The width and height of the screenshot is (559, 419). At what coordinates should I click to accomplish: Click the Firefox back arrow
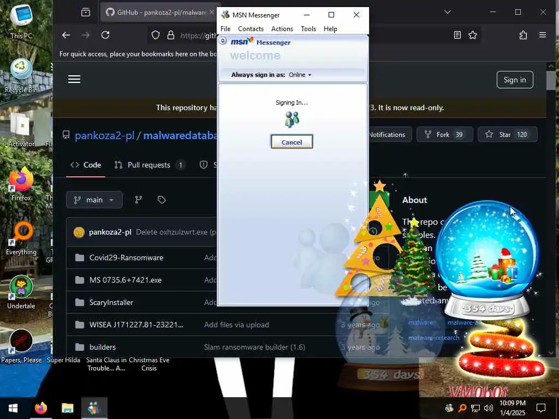pyautogui.click(x=66, y=35)
